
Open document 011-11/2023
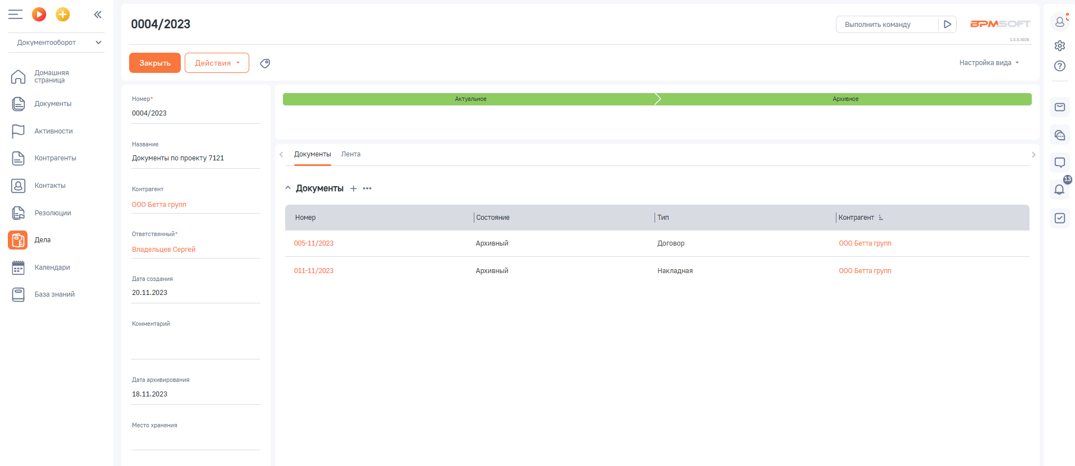(314, 271)
